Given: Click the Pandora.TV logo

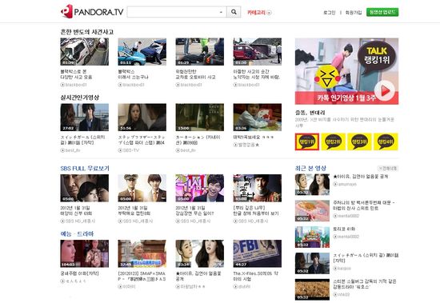Looking at the screenshot, I should [92, 11].
